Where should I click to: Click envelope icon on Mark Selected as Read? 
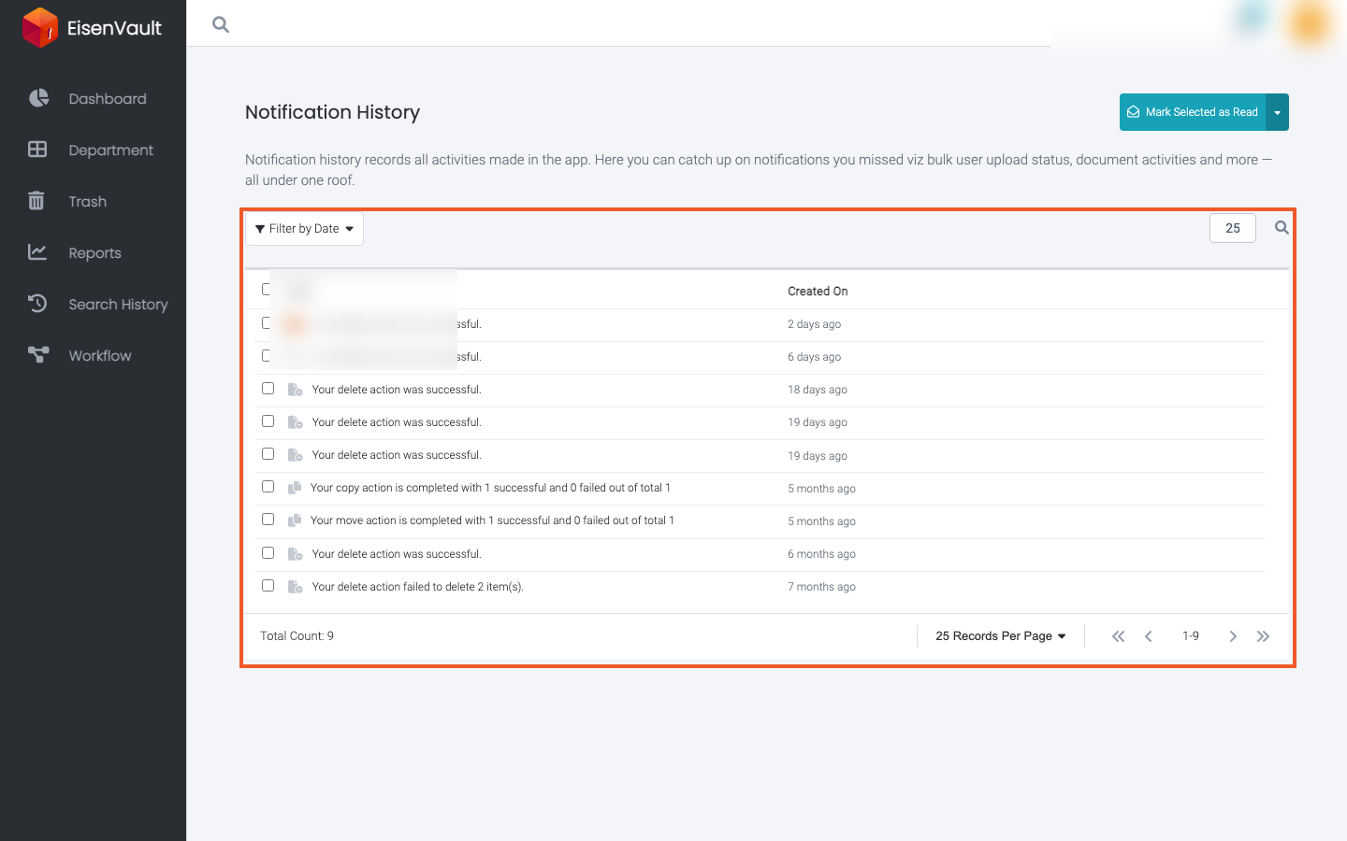tap(1133, 112)
